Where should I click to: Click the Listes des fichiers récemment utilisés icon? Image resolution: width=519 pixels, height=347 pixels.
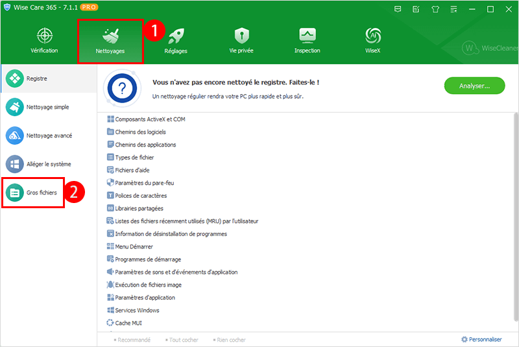[110, 221]
